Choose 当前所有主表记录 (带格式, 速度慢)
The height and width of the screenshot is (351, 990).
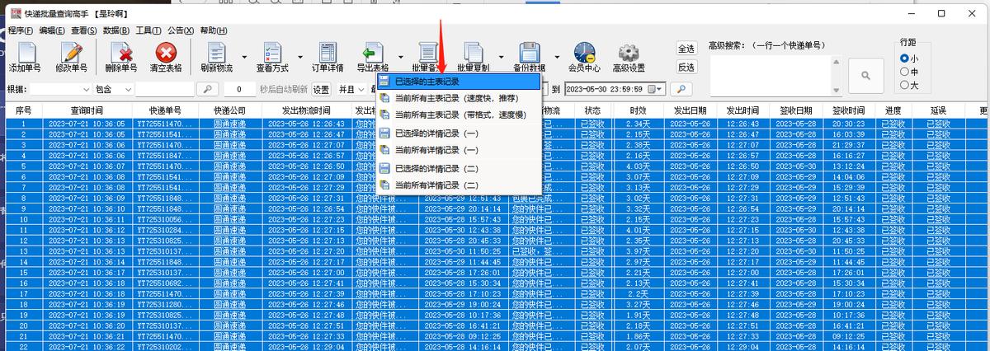tap(459, 115)
